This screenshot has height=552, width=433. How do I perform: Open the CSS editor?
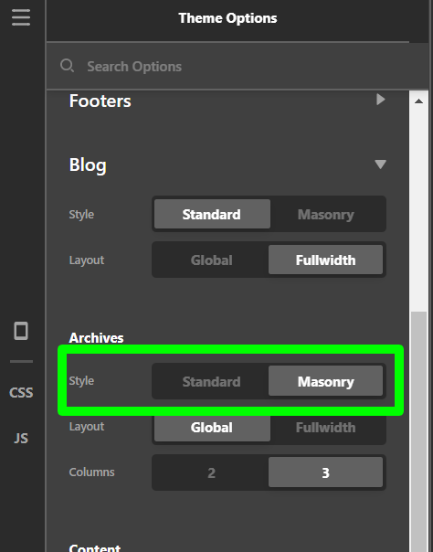[21, 393]
